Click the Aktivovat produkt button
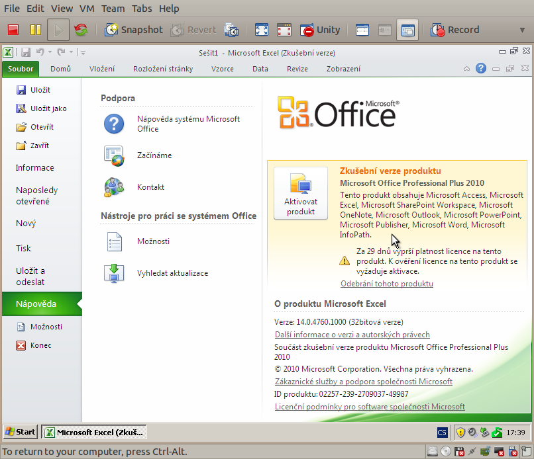The image size is (534, 459). [x=301, y=192]
